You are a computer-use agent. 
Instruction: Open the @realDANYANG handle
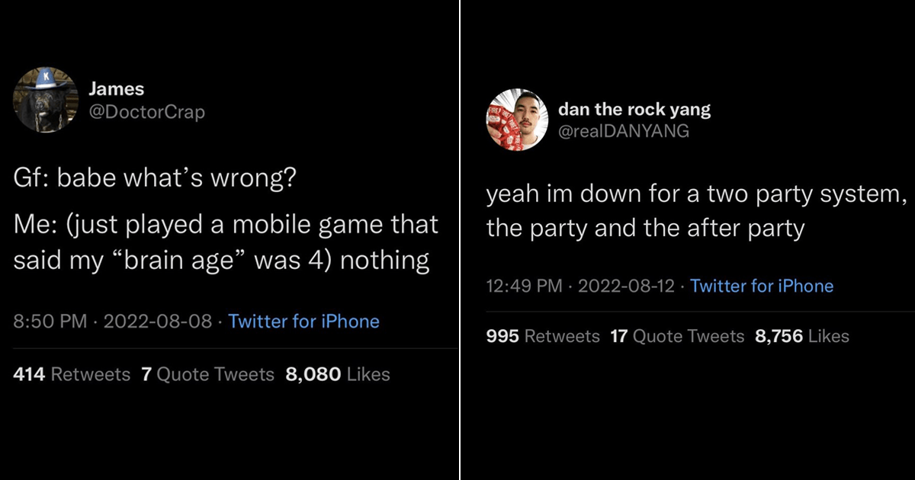click(624, 131)
